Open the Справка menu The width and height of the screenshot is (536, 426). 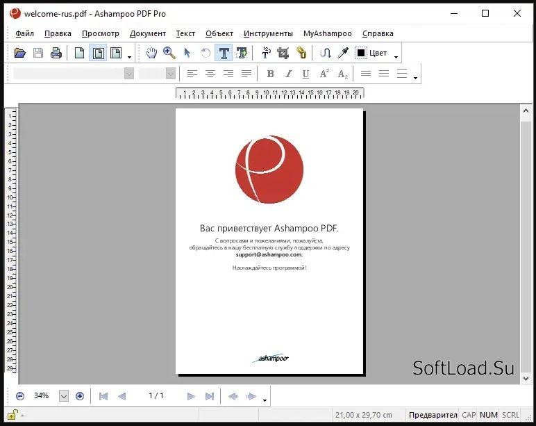[x=378, y=33]
